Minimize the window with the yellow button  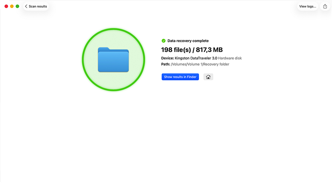point(12,6)
